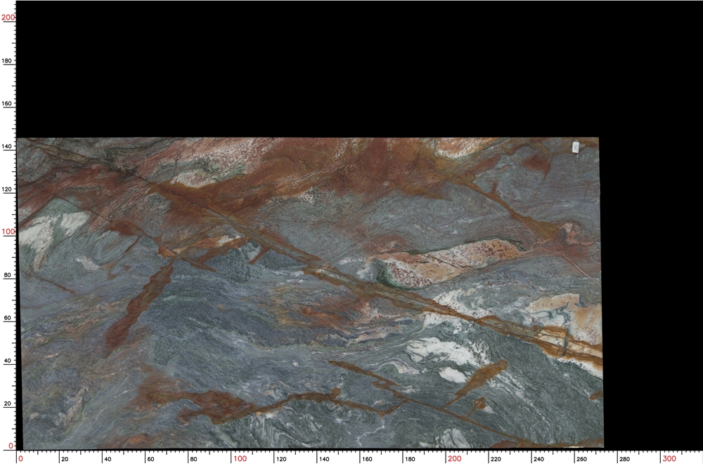
Task: Select the red 200 label on vertical ruler
Action: click(8, 15)
